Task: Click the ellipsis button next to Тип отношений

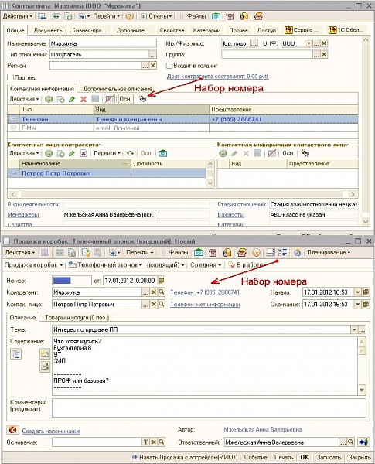Action: coord(153,54)
